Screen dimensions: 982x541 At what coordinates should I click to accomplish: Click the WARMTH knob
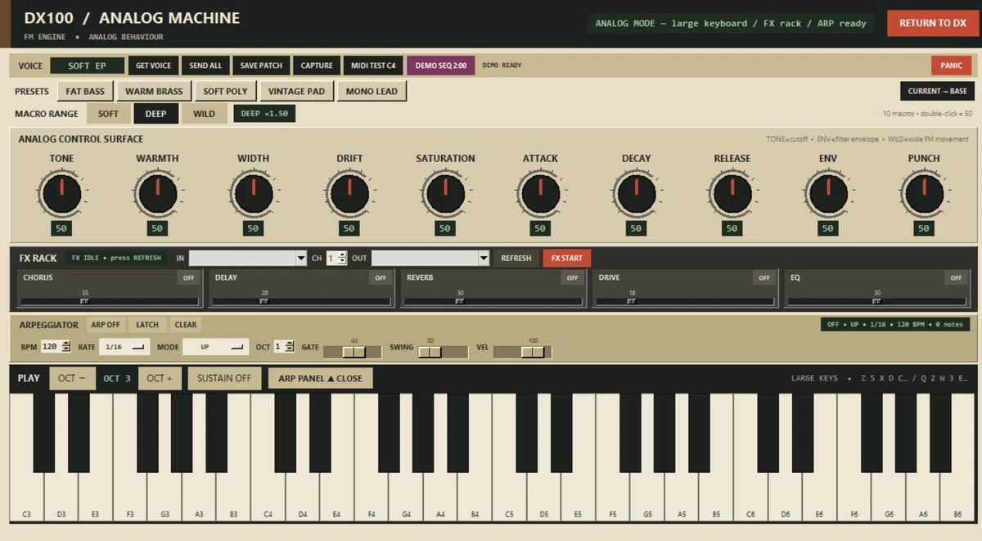[157, 194]
